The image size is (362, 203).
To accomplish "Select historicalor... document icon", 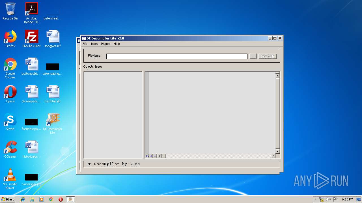I will [x=31, y=149].
